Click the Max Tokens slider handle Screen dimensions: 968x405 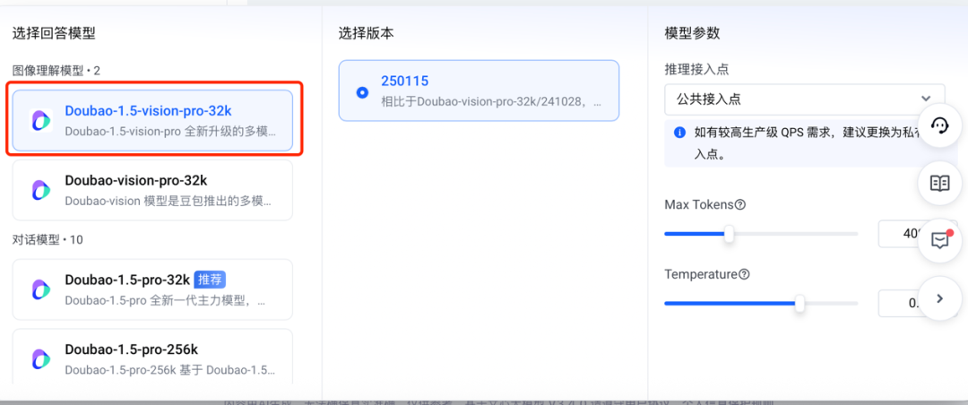pyautogui.click(x=729, y=234)
